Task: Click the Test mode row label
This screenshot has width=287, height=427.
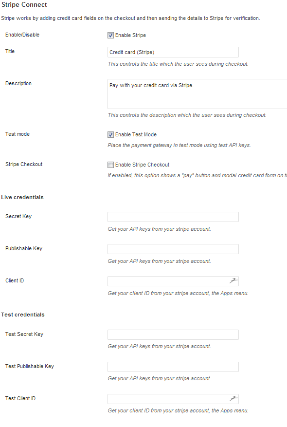Action: pos(18,134)
